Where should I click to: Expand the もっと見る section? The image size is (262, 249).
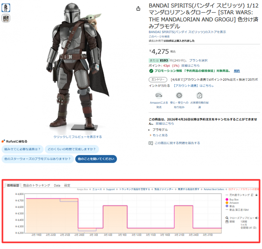[x=160, y=135]
